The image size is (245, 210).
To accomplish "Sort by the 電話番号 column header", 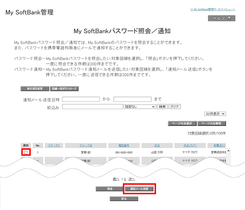I will point(124,146).
